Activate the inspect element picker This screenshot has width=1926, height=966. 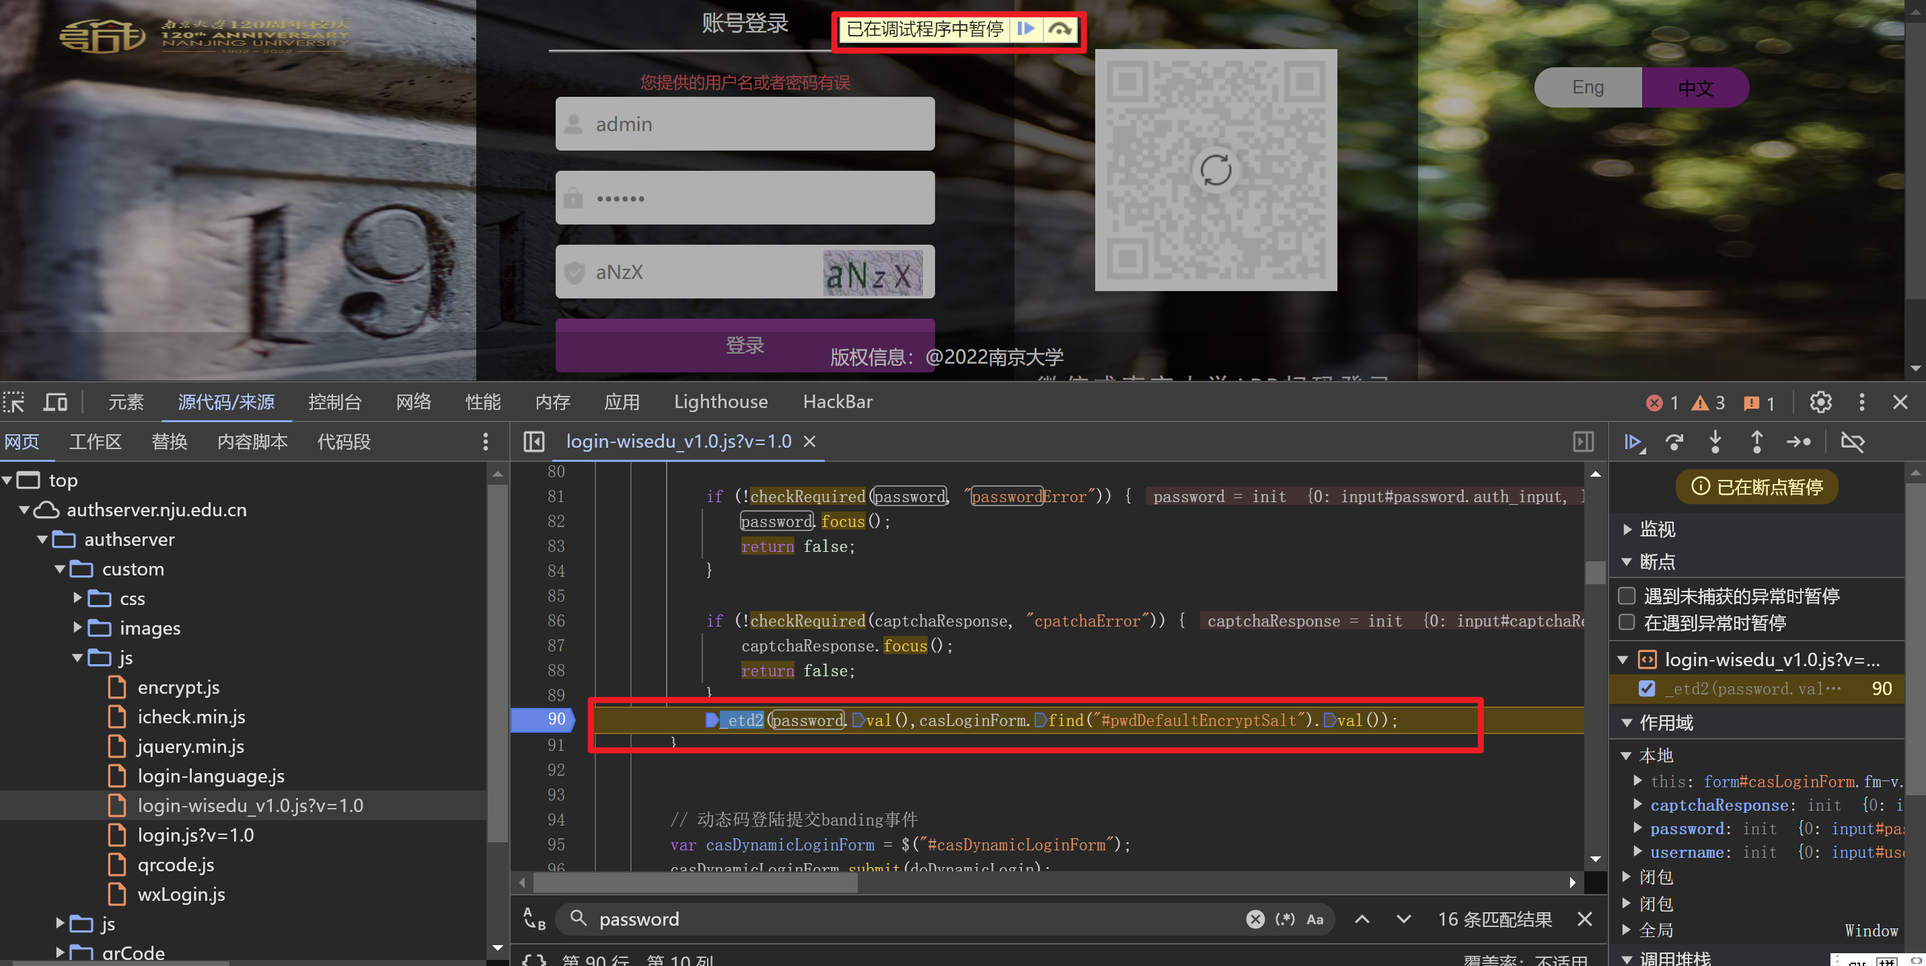tap(14, 402)
